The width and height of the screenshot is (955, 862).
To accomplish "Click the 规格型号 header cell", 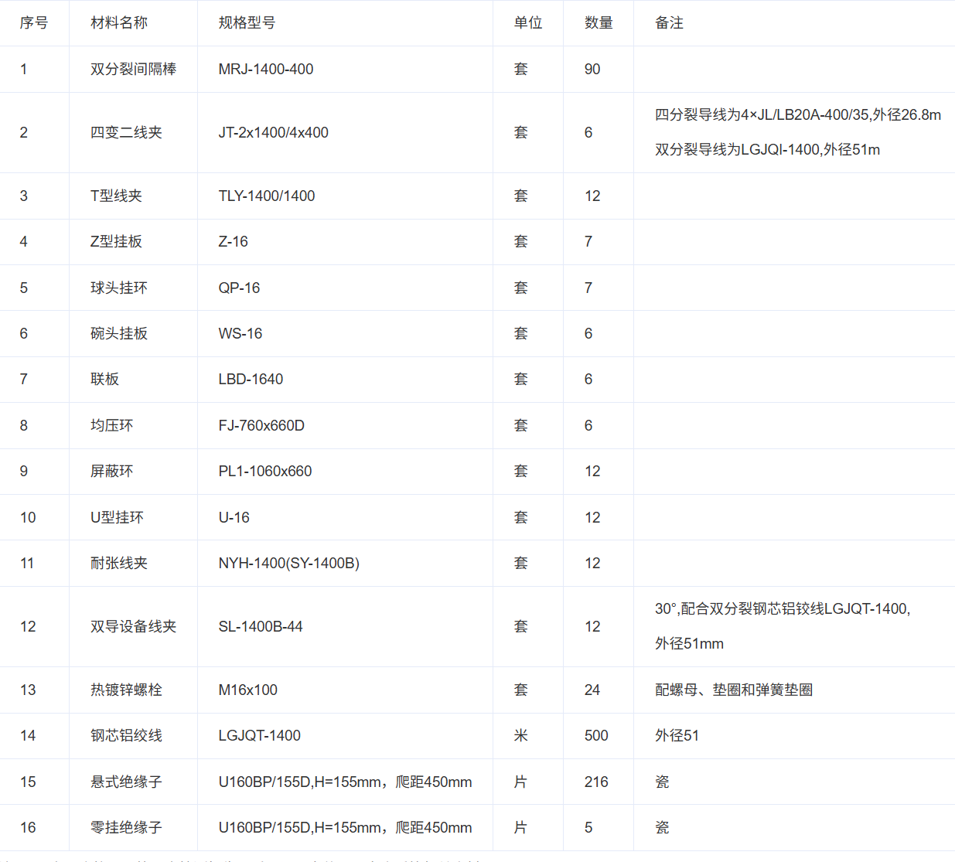I will click(247, 23).
